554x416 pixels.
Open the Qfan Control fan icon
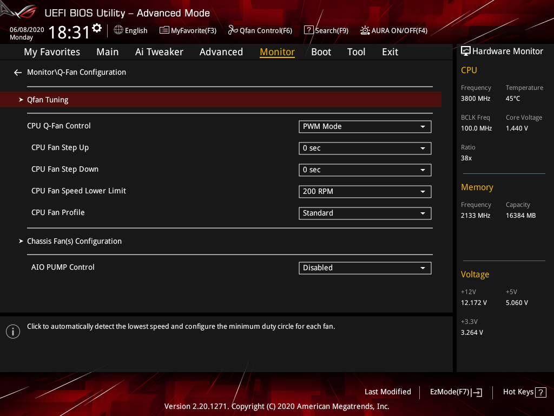233,30
